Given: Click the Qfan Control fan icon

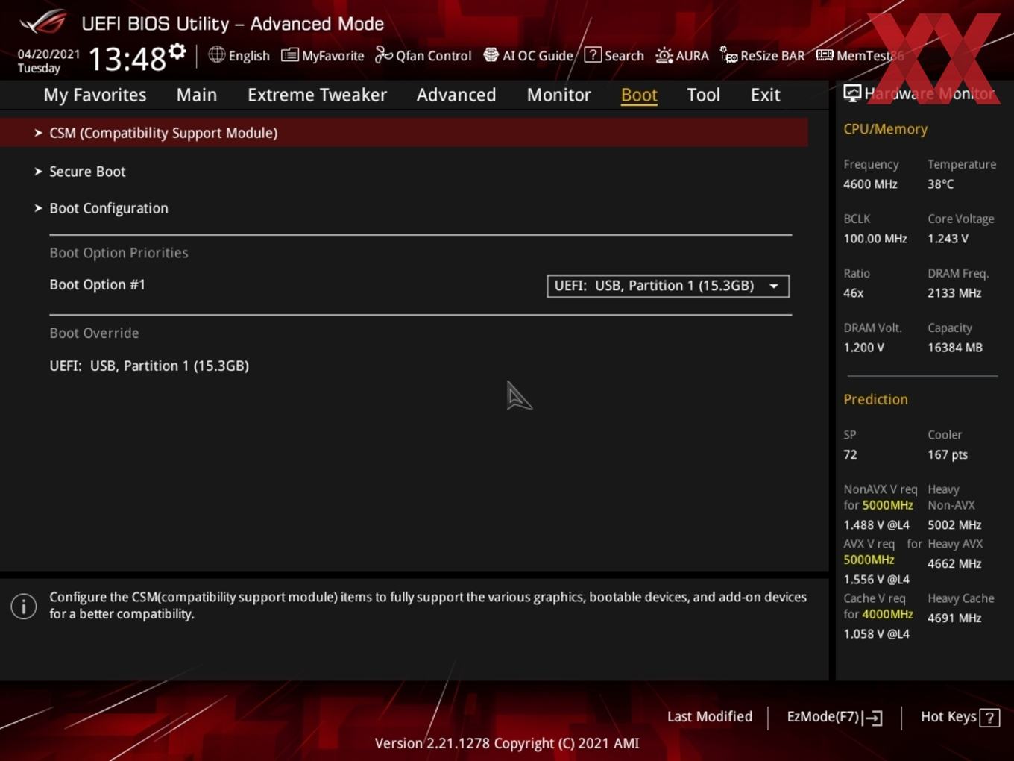Looking at the screenshot, I should click(383, 54).
